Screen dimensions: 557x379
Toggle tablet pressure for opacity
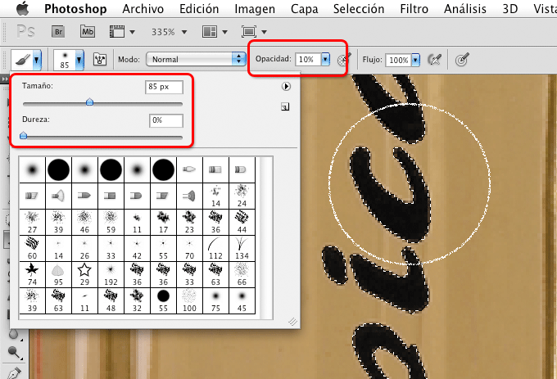[x=344, y=60]
